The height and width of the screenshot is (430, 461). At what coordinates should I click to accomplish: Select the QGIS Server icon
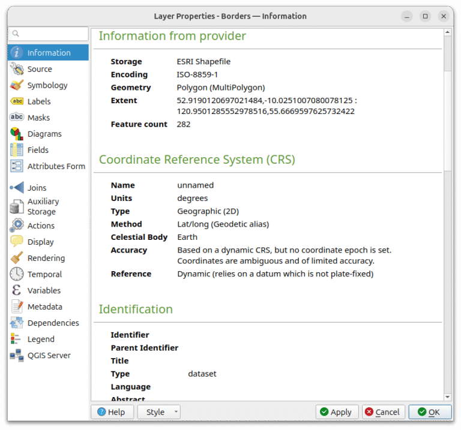coord(17,355)
